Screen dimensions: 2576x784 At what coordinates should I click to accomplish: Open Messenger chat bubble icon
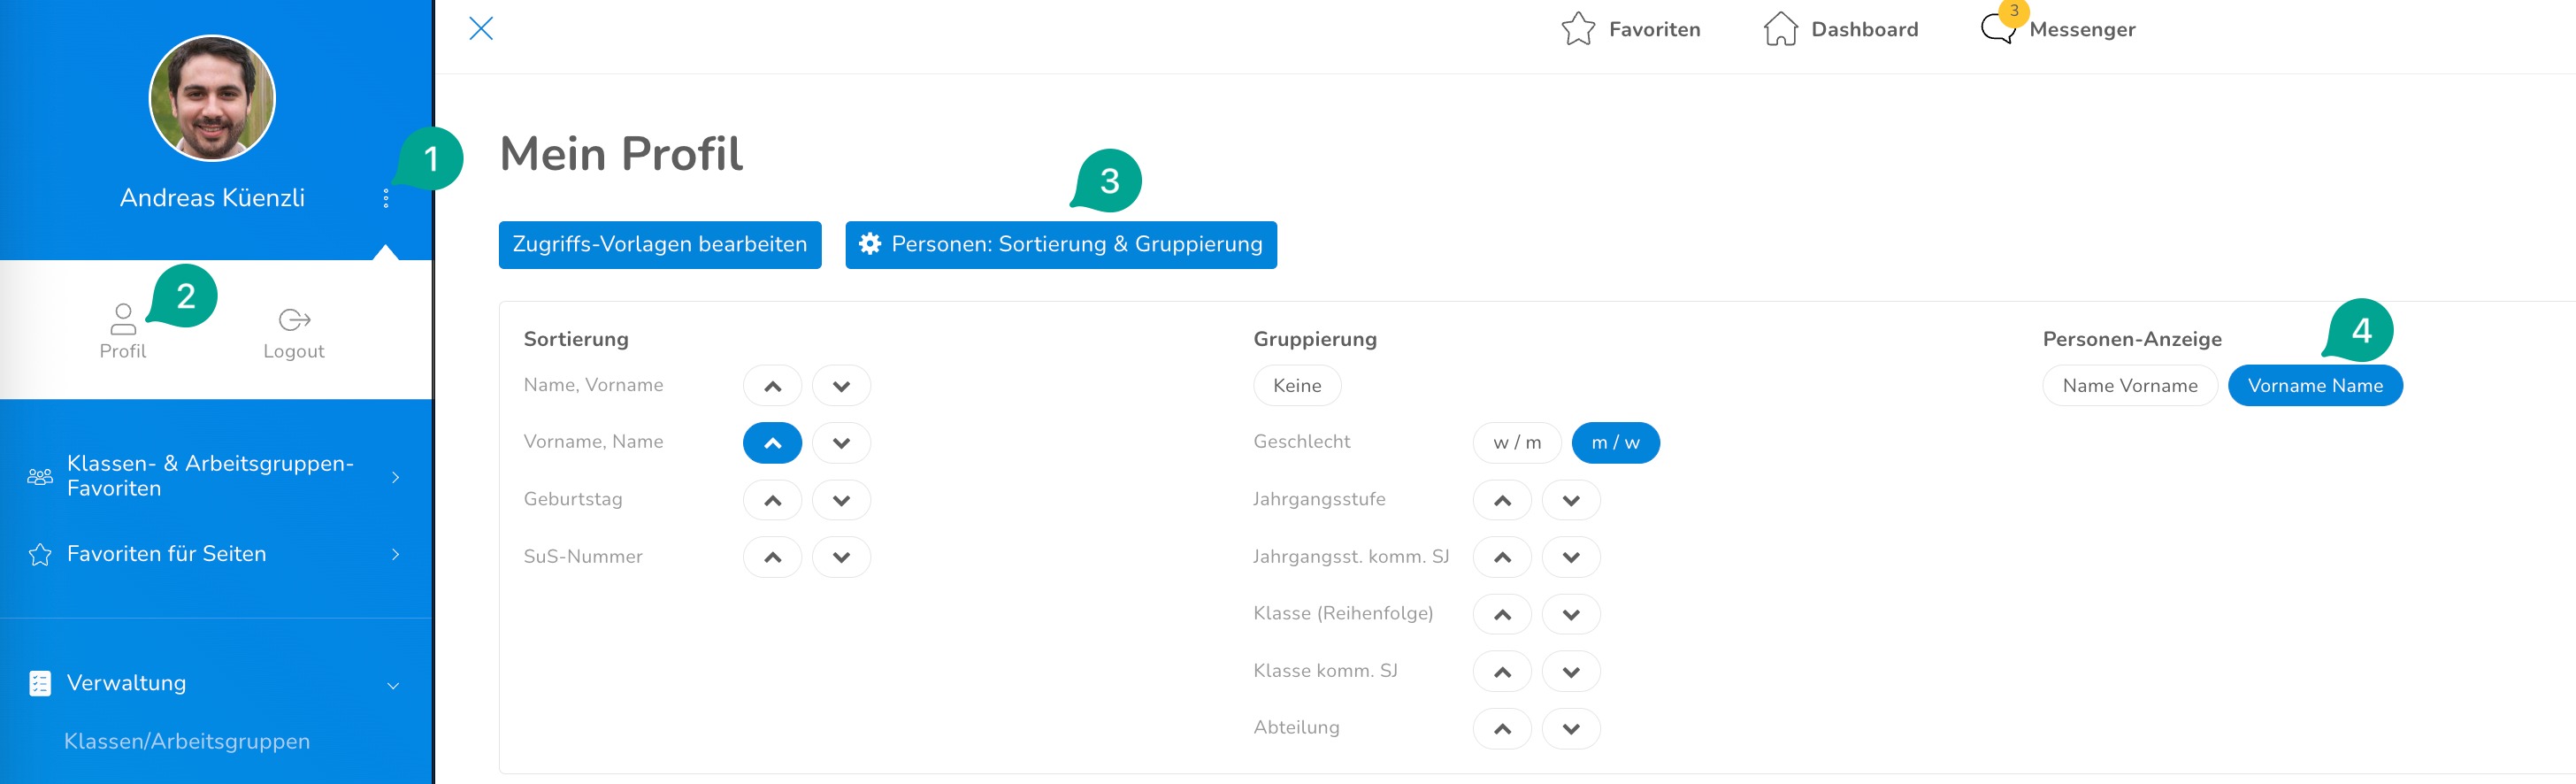tap(1998, 28)
